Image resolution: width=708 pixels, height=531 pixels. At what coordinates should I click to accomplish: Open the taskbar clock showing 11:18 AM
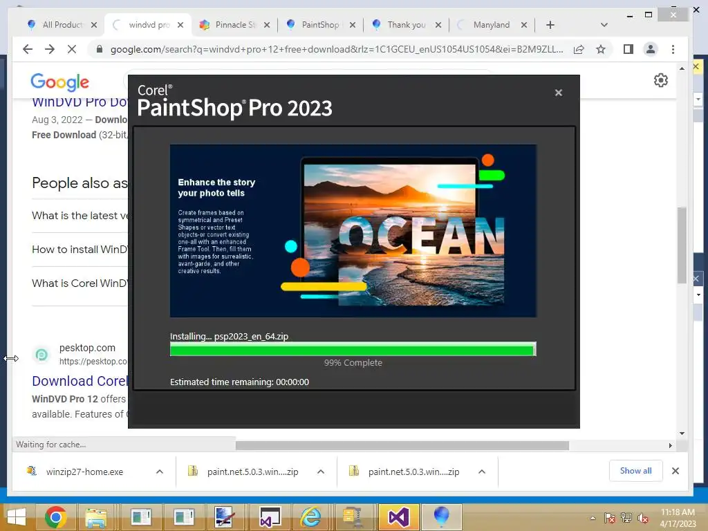[678, 518]
